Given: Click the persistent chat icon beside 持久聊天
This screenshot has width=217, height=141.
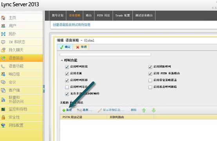Looking at the screenshot, I should [x=3, y=50].
